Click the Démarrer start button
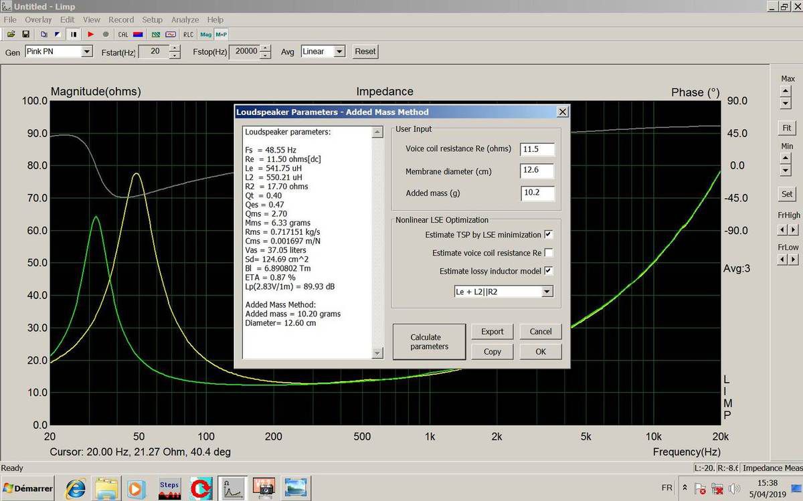 [28, 488]
